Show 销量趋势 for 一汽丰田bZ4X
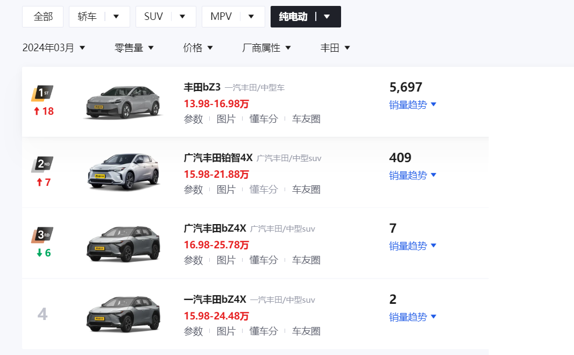This screenshot has height=355, width=574. pyautogui.click(x=413, y=317)
